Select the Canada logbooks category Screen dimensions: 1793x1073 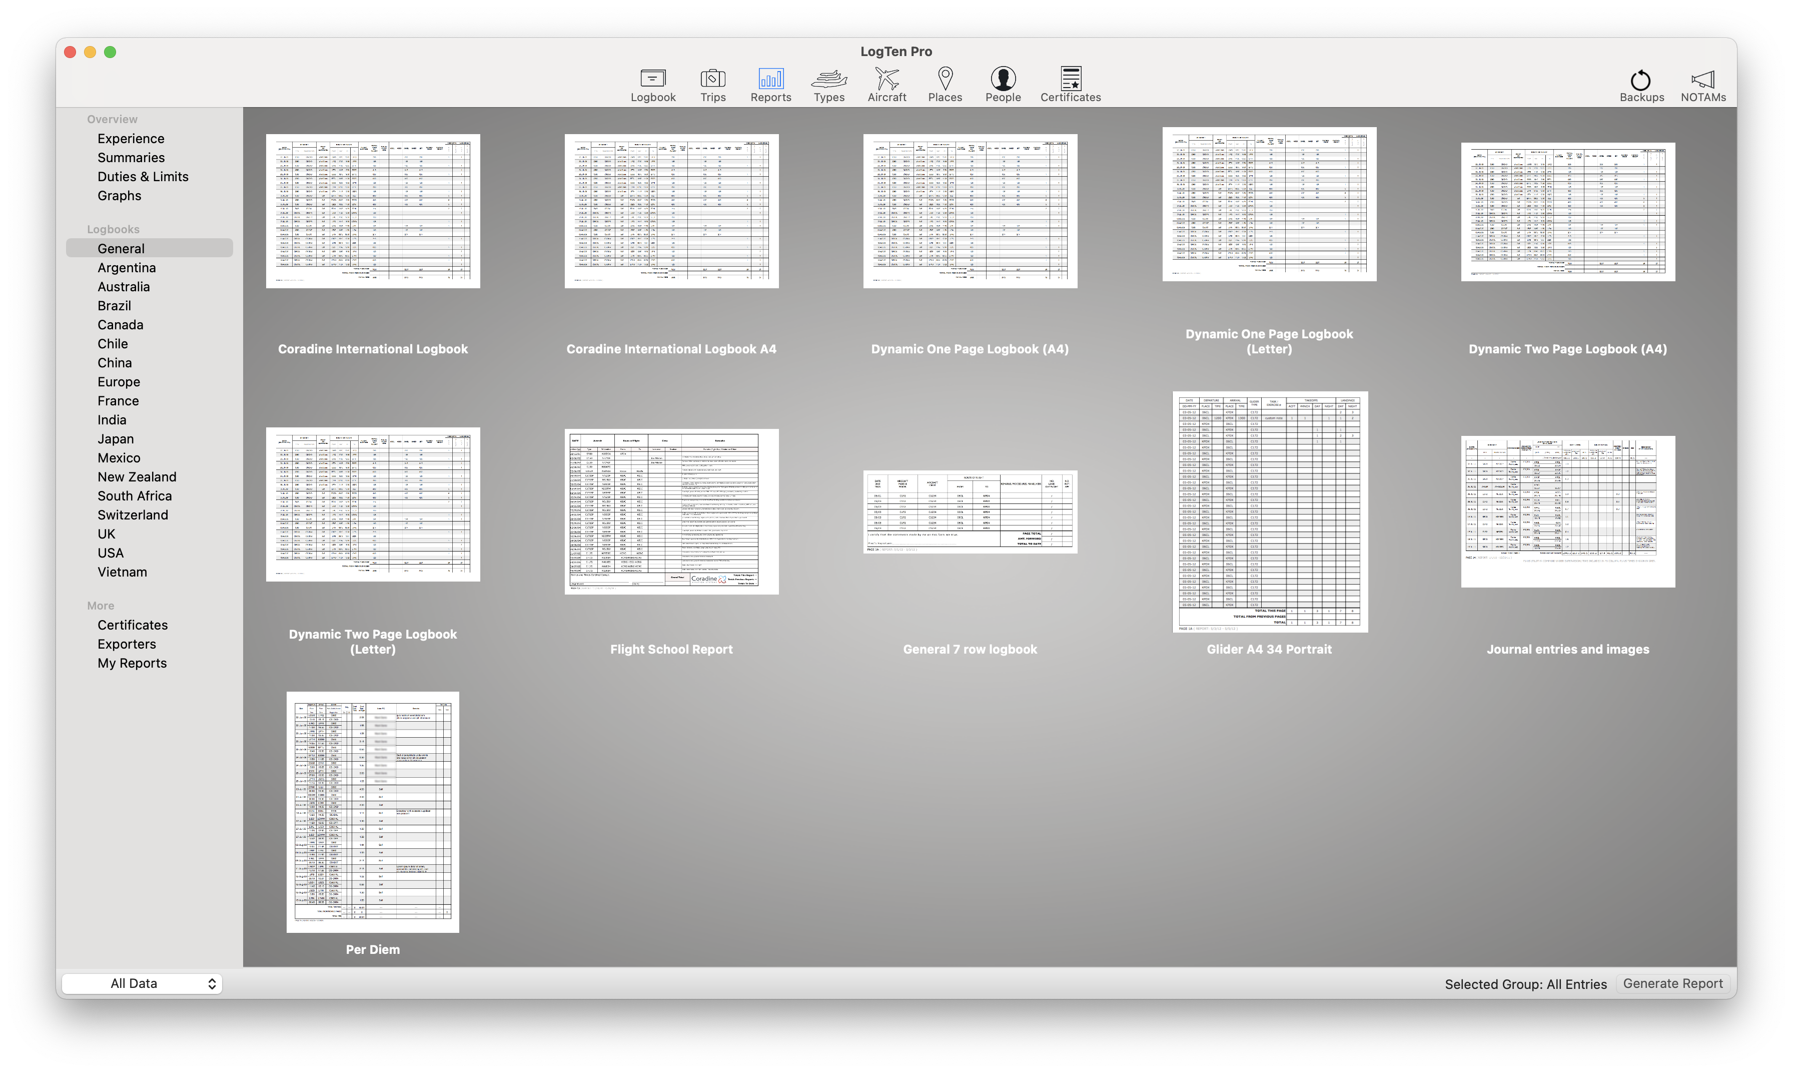(120, 325)
